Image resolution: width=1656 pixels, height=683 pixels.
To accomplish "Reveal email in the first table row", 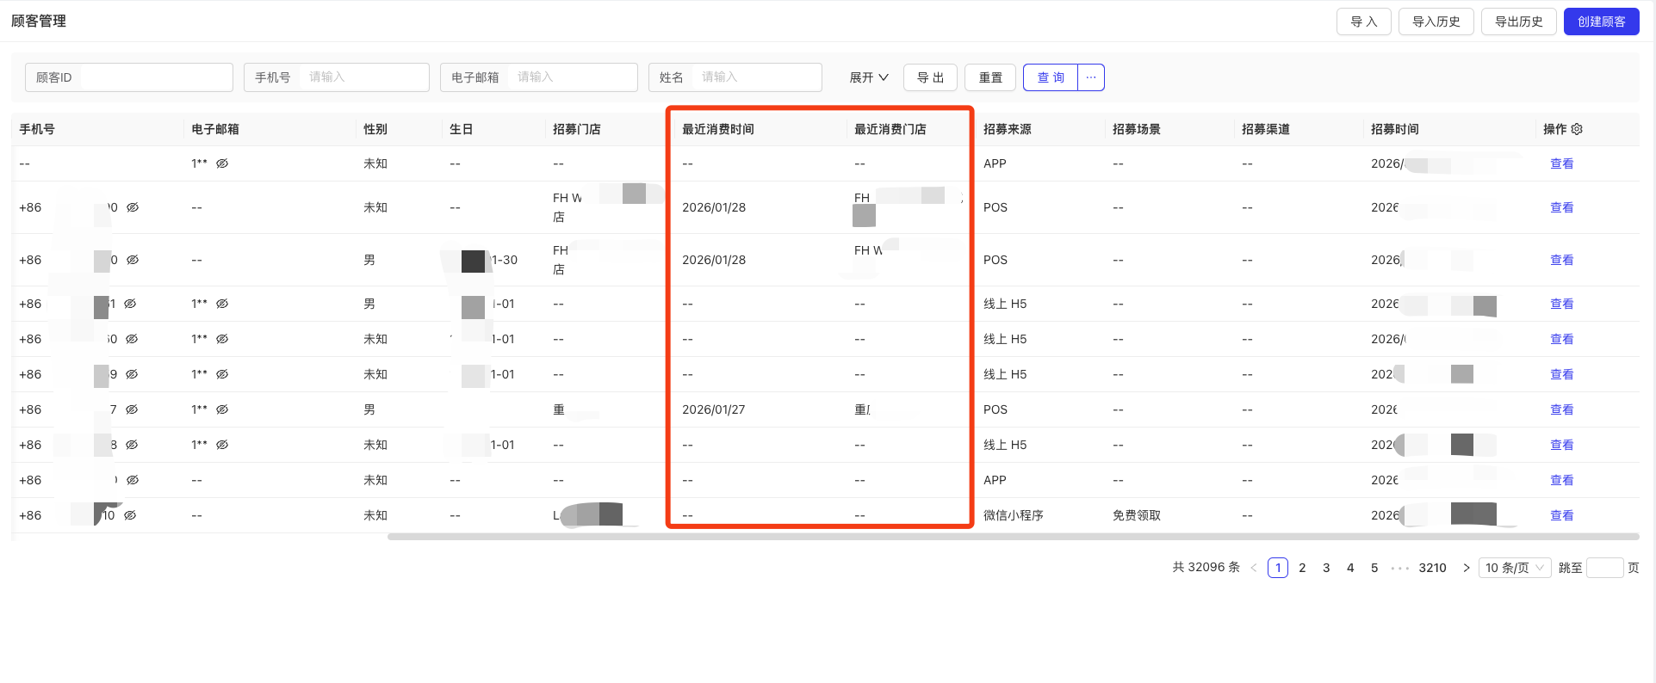I will pos(222,163).
